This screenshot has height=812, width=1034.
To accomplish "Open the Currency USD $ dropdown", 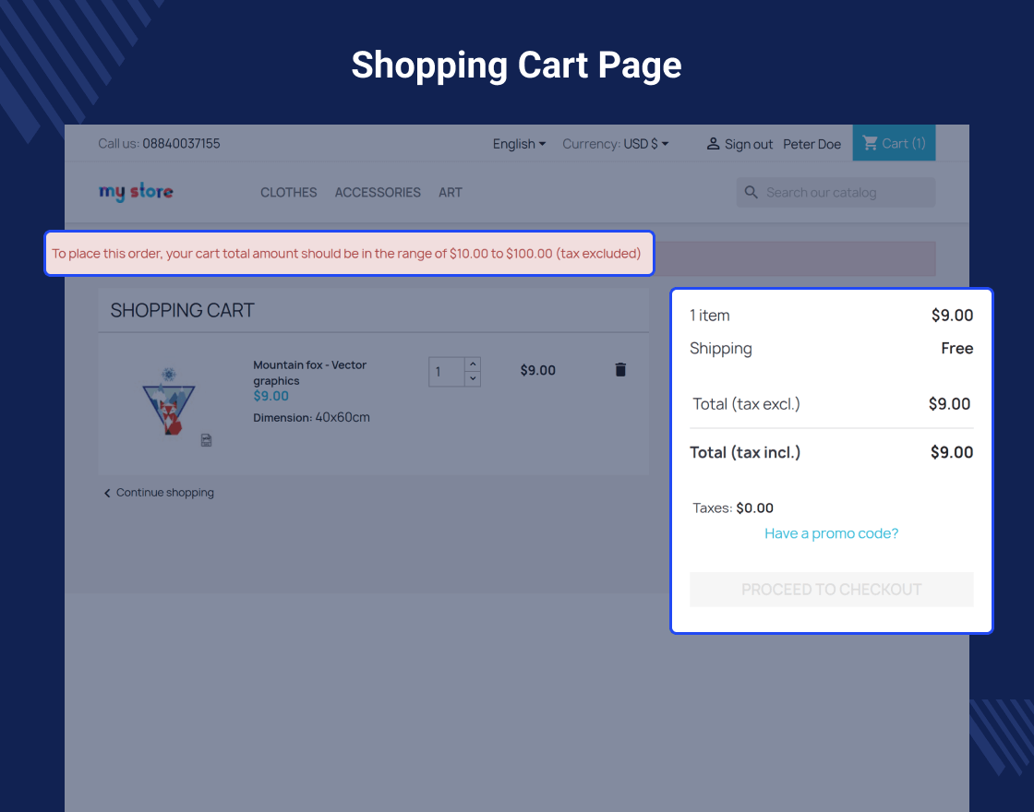I will (x=615, y=144).
